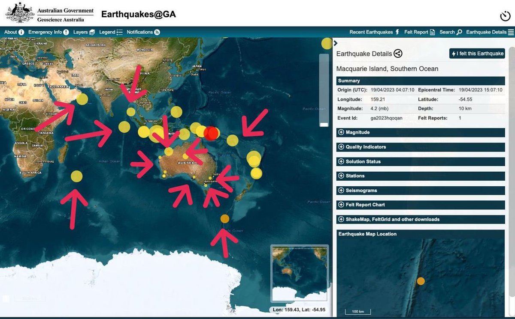515x319 pixels.
Task: Select the yellow marker at the map's top-right corner
Action: click(327, 43)
